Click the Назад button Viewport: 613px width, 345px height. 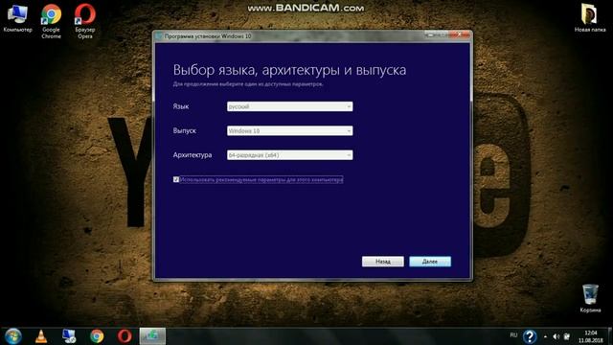click(x=383, y=262)
